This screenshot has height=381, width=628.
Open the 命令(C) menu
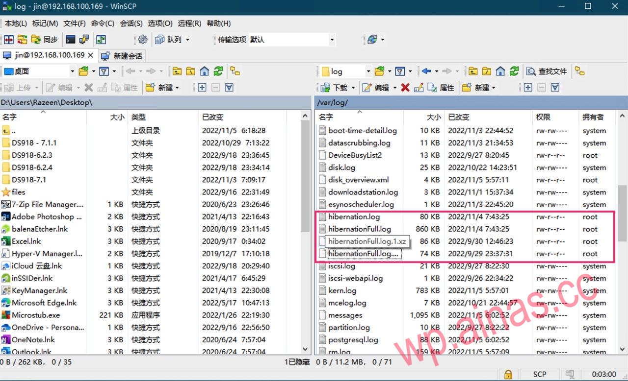103,23
